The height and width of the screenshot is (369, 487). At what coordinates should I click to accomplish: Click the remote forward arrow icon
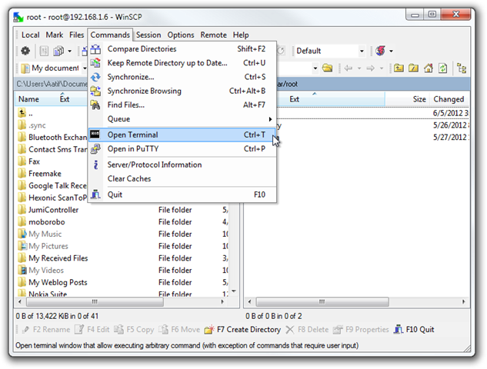pyautogui.click(x=370, y=68)
